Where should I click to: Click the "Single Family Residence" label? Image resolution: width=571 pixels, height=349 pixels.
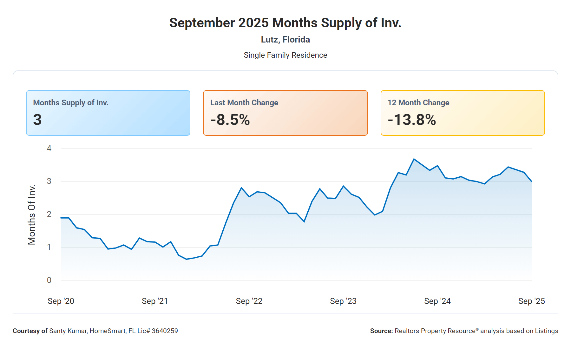pos(285,55)
